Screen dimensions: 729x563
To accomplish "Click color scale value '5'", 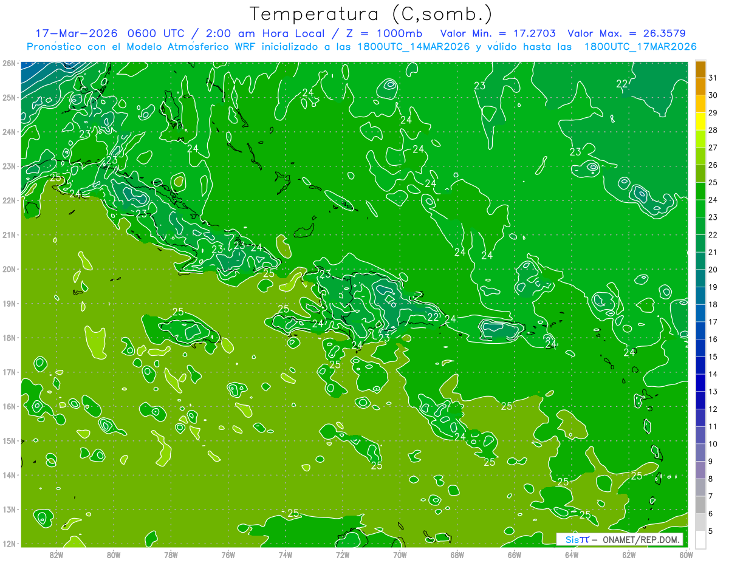I will click(x=711, y=531).
